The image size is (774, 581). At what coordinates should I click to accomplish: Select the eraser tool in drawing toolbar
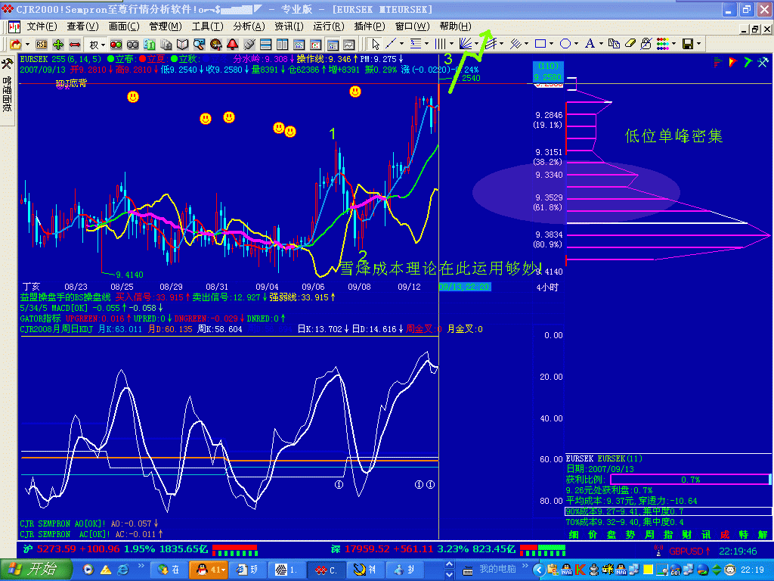click(630, 45)
